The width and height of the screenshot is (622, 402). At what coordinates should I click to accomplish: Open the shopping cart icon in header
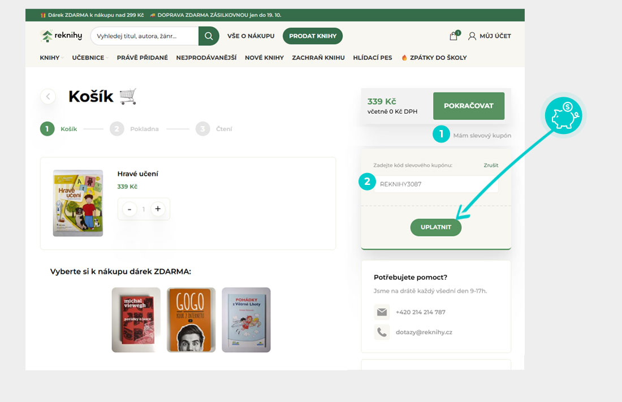453,36
